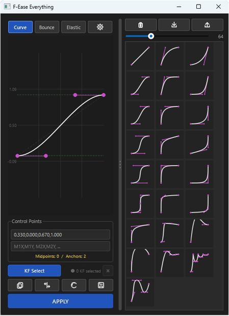Click the export presets upload icon
This screenshot has height=316, width=229.
coord(207,25)
